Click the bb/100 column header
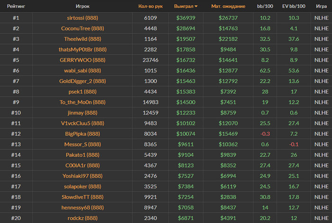The height and width of the screenshot is (223, 332). pyautogui.click(x=265, y=6)
